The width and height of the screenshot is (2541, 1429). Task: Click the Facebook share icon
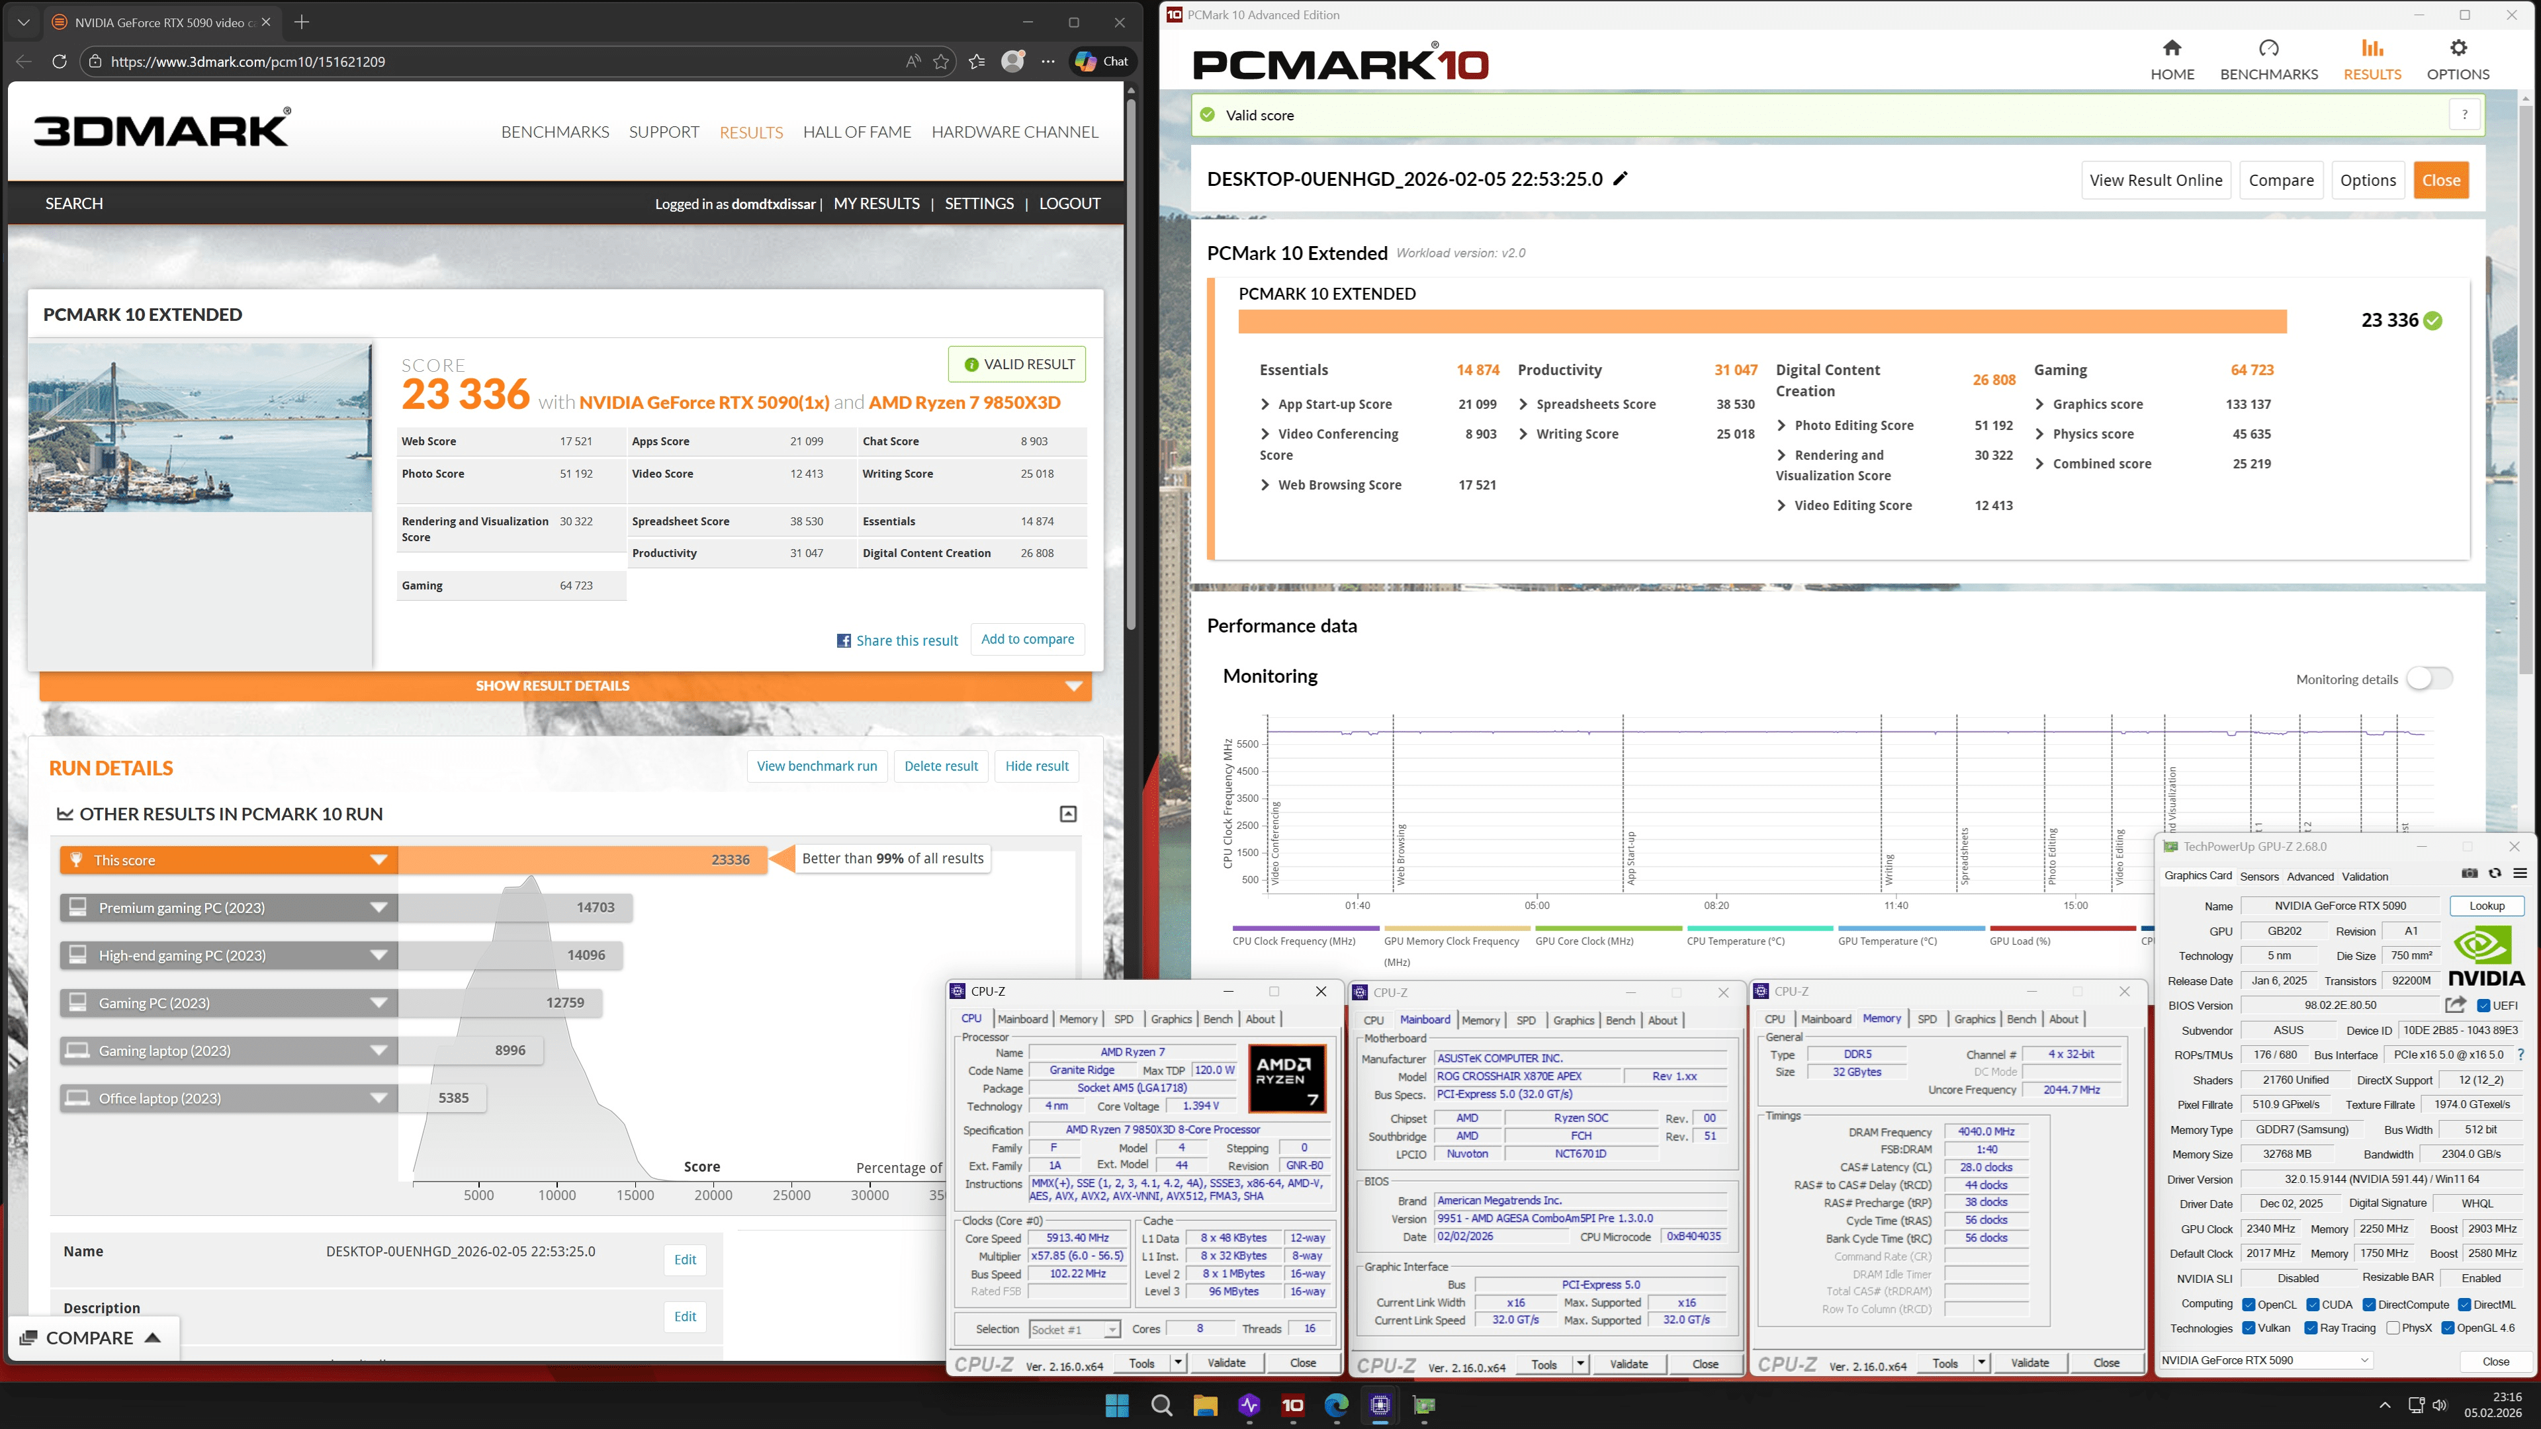coord(844,641)
